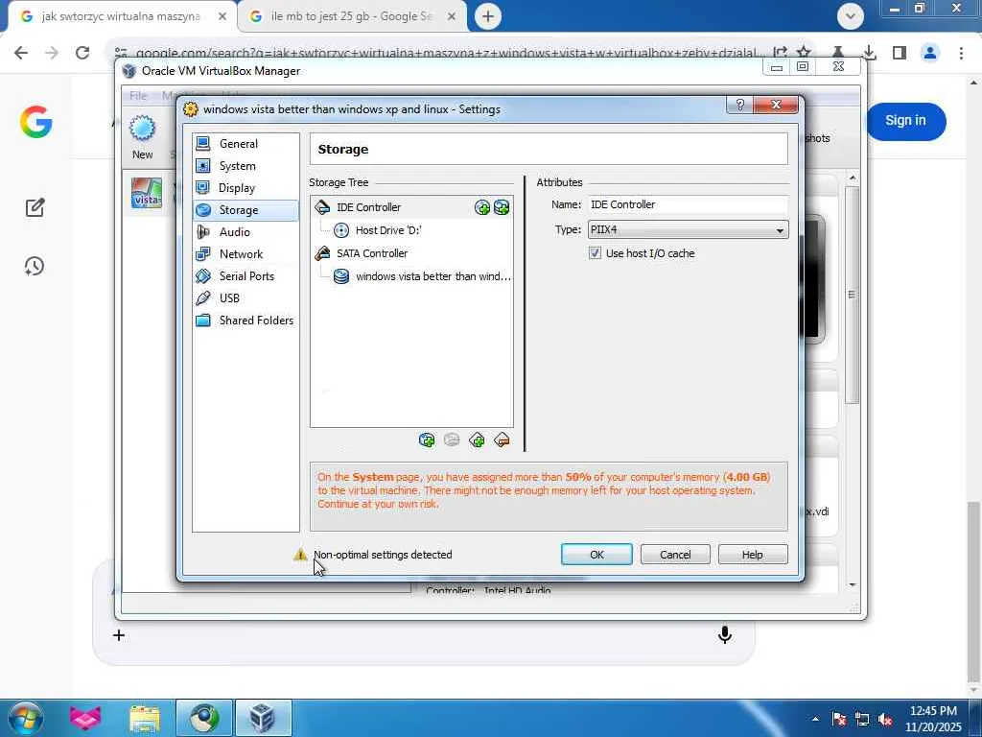Screen dimensions: 982x737
Task: Click plus icon in Google search box
Action: tap(119, 635)
